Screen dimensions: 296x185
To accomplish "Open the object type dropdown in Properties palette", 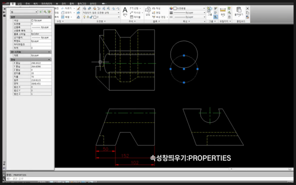I will point(24,12).
